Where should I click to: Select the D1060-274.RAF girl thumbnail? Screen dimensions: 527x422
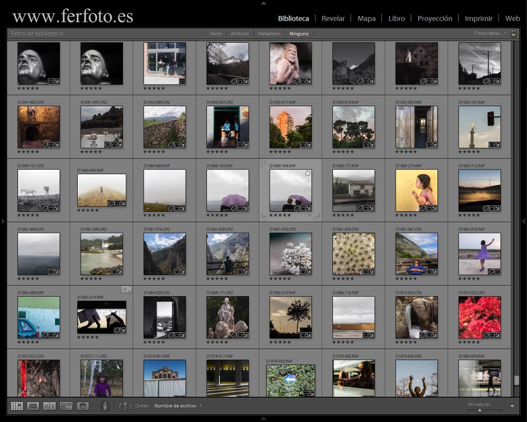417,191
